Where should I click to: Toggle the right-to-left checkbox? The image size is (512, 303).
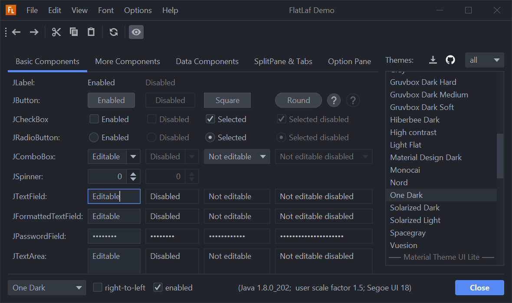98,287
